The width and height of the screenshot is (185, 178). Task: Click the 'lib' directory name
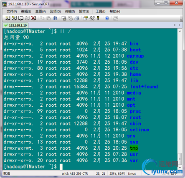[x=134, y=80]
